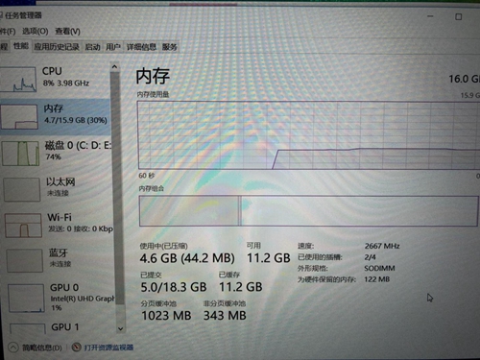This screenshot has width=480, height=360.
Task: Switch to the 详细信息 tab
Action: click(141, 47)
